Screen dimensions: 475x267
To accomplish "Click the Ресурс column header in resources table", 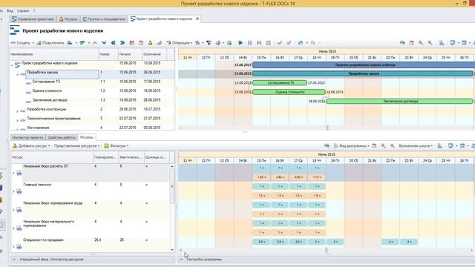I will pyautogui.click(x=52, y=157).
